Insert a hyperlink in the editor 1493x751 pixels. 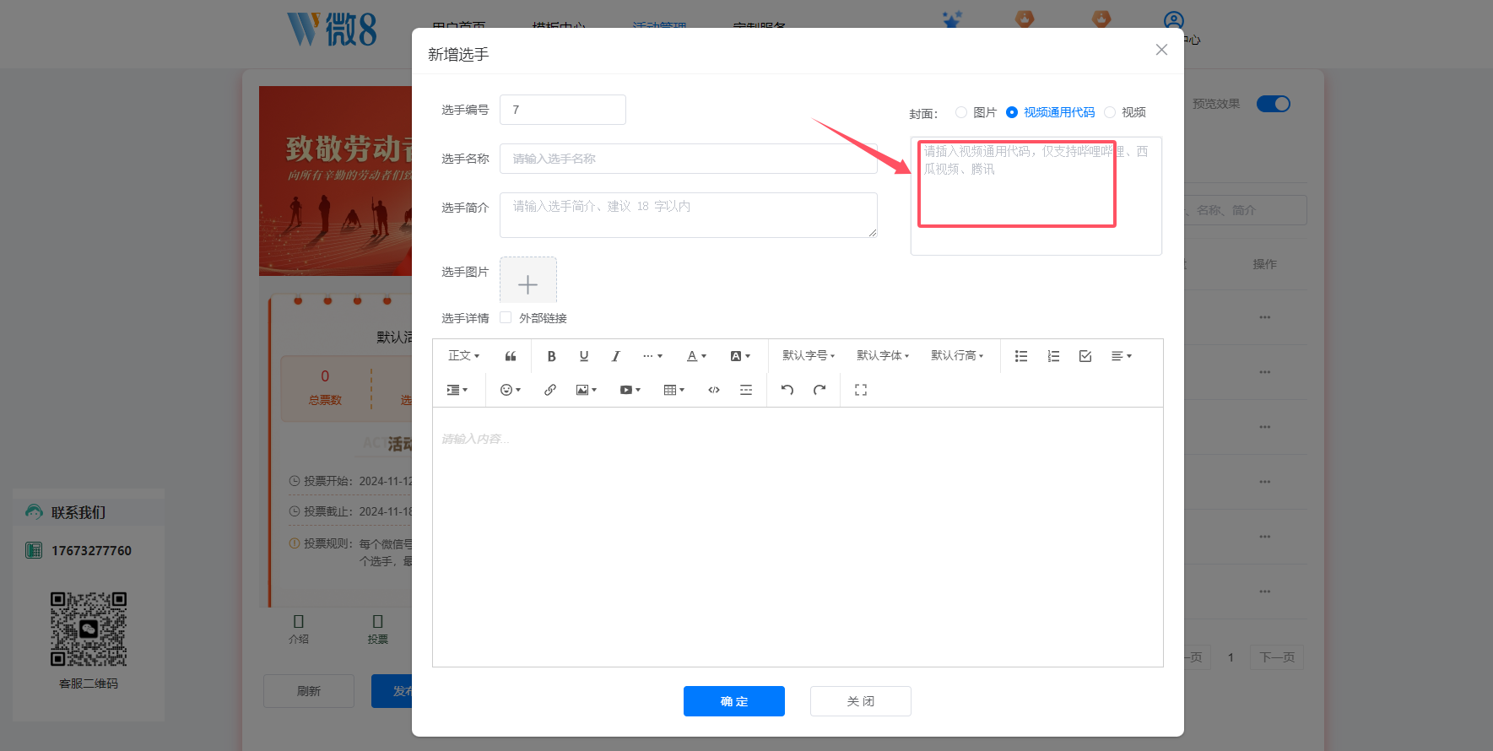pos(550,390)
